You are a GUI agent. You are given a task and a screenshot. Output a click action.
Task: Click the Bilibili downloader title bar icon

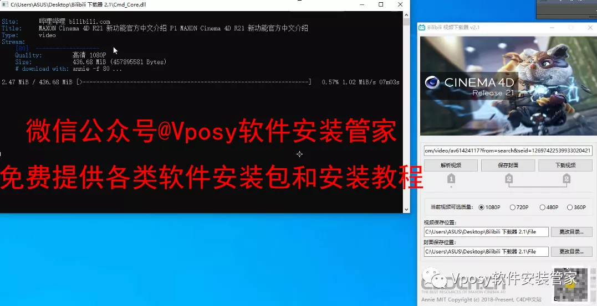(x=422, y=27)
